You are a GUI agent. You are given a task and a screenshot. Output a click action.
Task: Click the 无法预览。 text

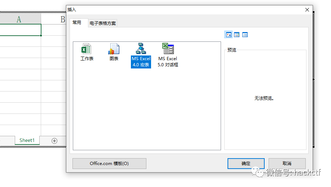264,98
